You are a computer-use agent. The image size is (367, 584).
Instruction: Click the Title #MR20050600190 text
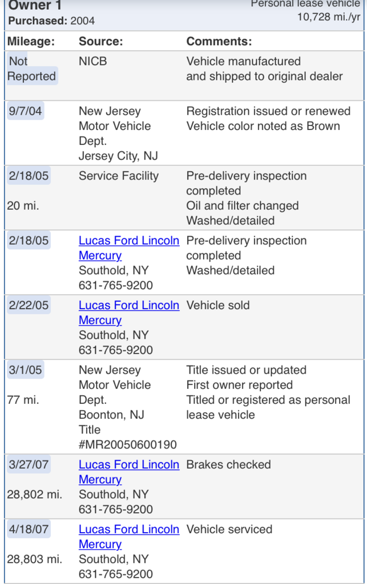click(128, 437)
